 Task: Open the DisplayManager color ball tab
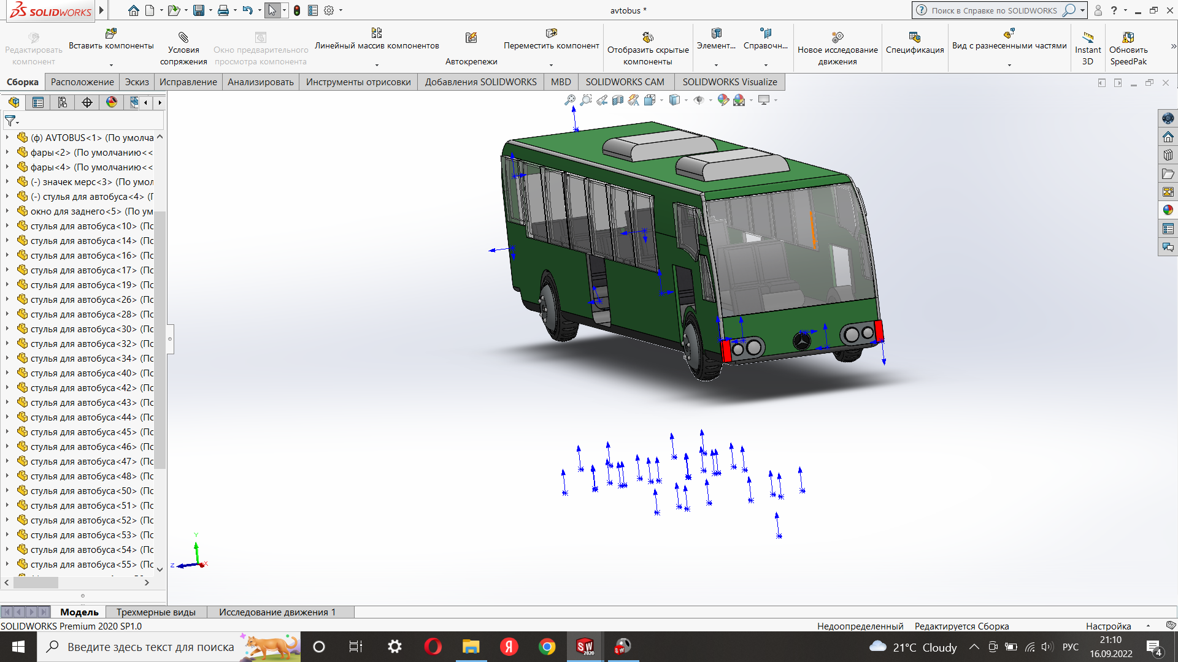coord(111,102)
